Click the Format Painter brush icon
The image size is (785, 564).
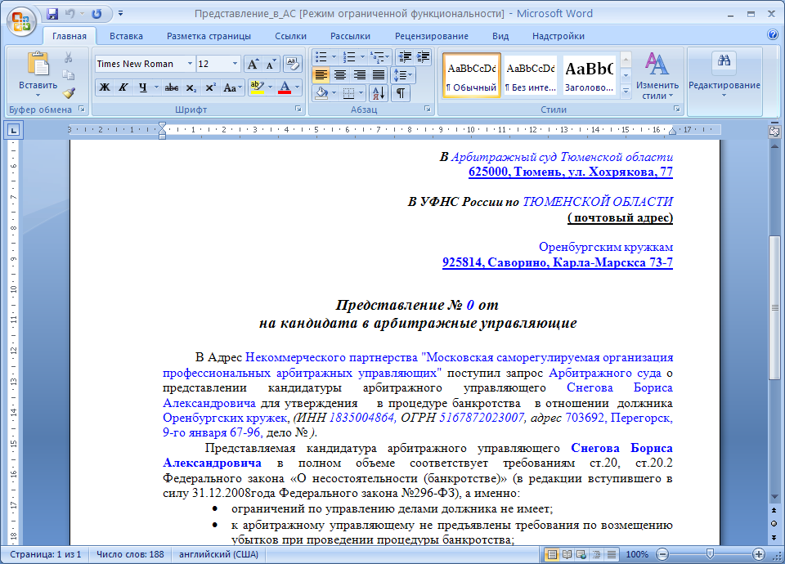click(69, 92)
